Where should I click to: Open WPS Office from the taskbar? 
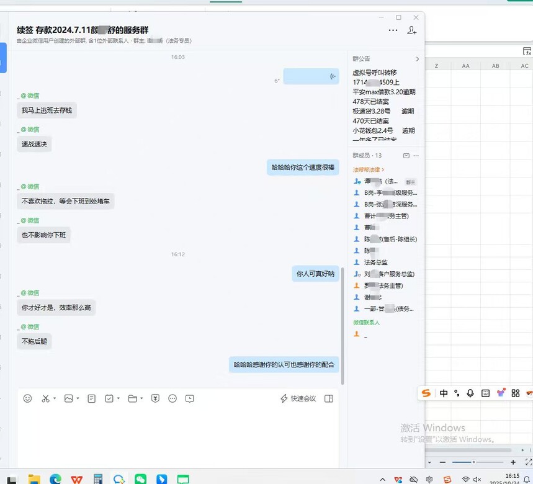77,480
